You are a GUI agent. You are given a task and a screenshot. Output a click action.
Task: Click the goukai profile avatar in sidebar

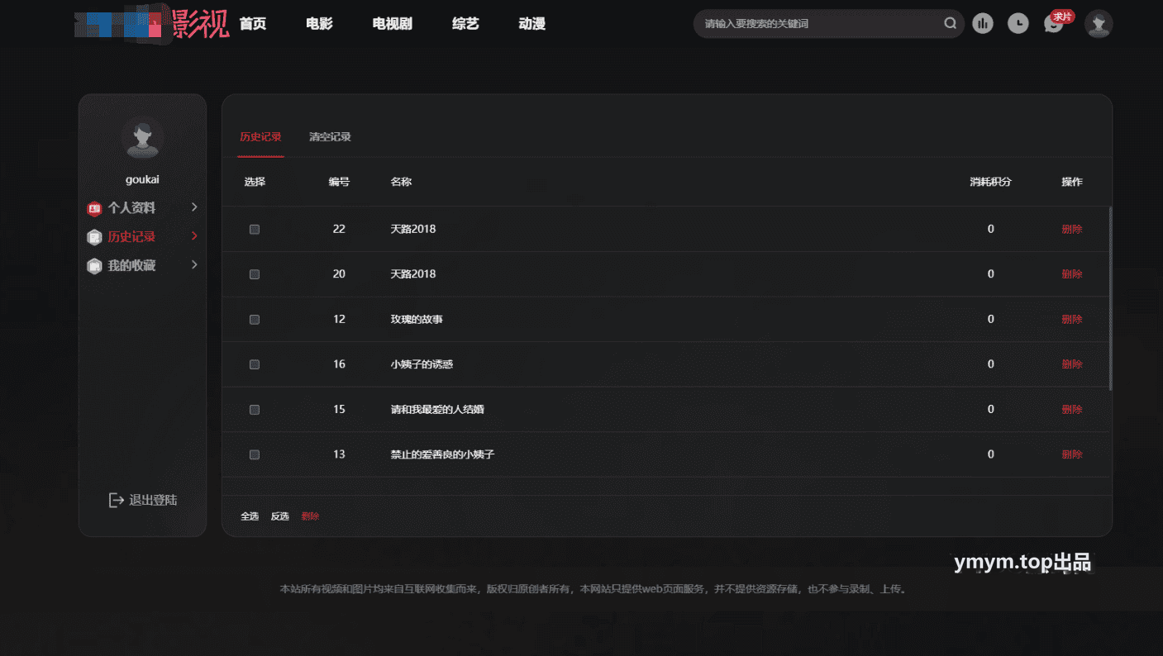142,137
